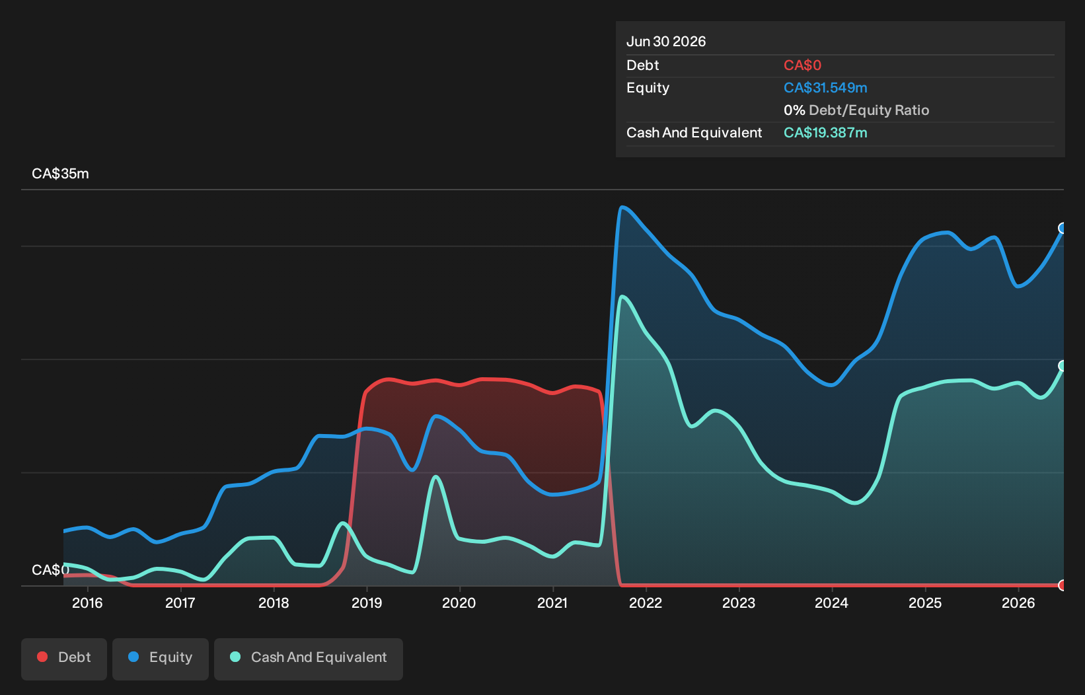1085x695 pixels.
Task: Toggle the Cash And Equivalent legend button
Action: pos(309,659)
